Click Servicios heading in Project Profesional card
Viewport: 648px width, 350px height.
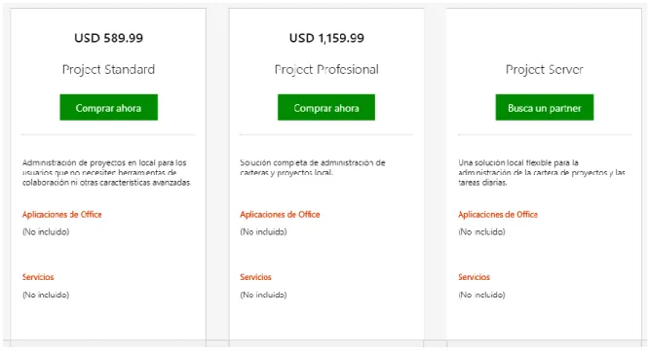[256, 277]
